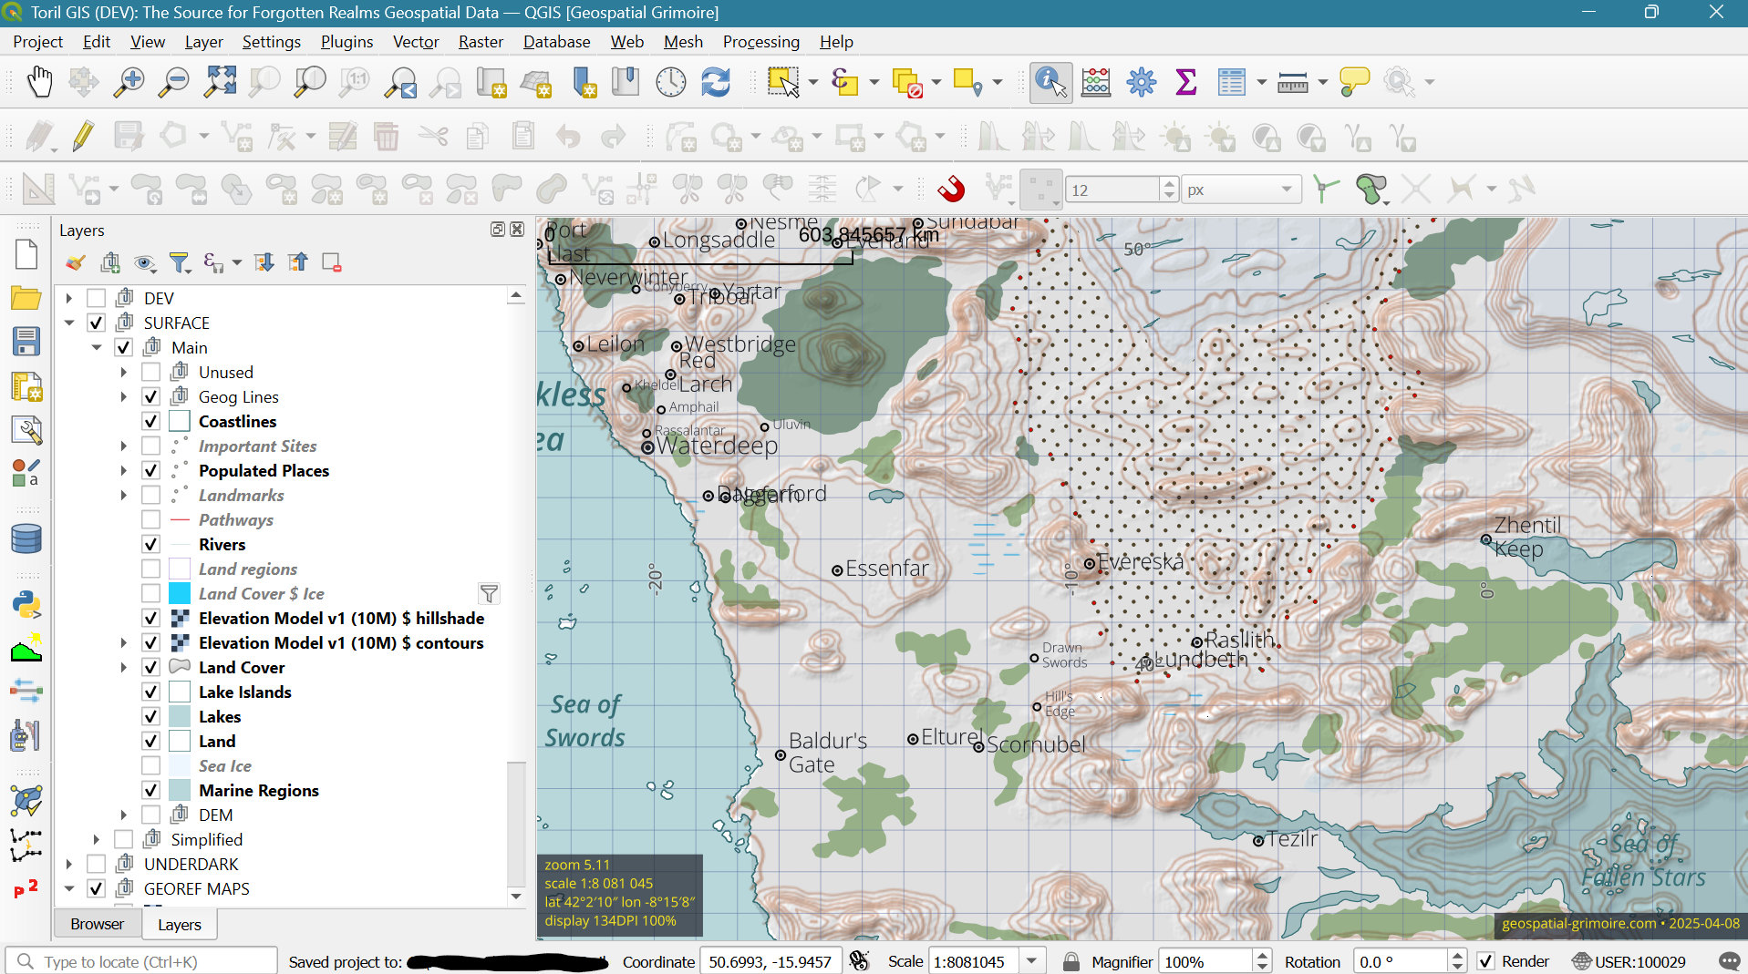Click the float/undock Layers panel button
Image resolution: width=1748 pixels, height=974 pixels.
coord(498,230)
